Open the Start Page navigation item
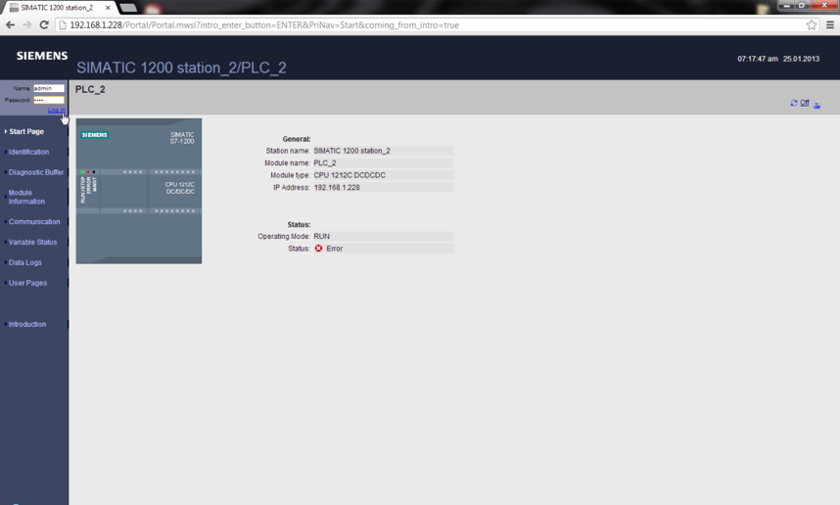 coord(26,132)
